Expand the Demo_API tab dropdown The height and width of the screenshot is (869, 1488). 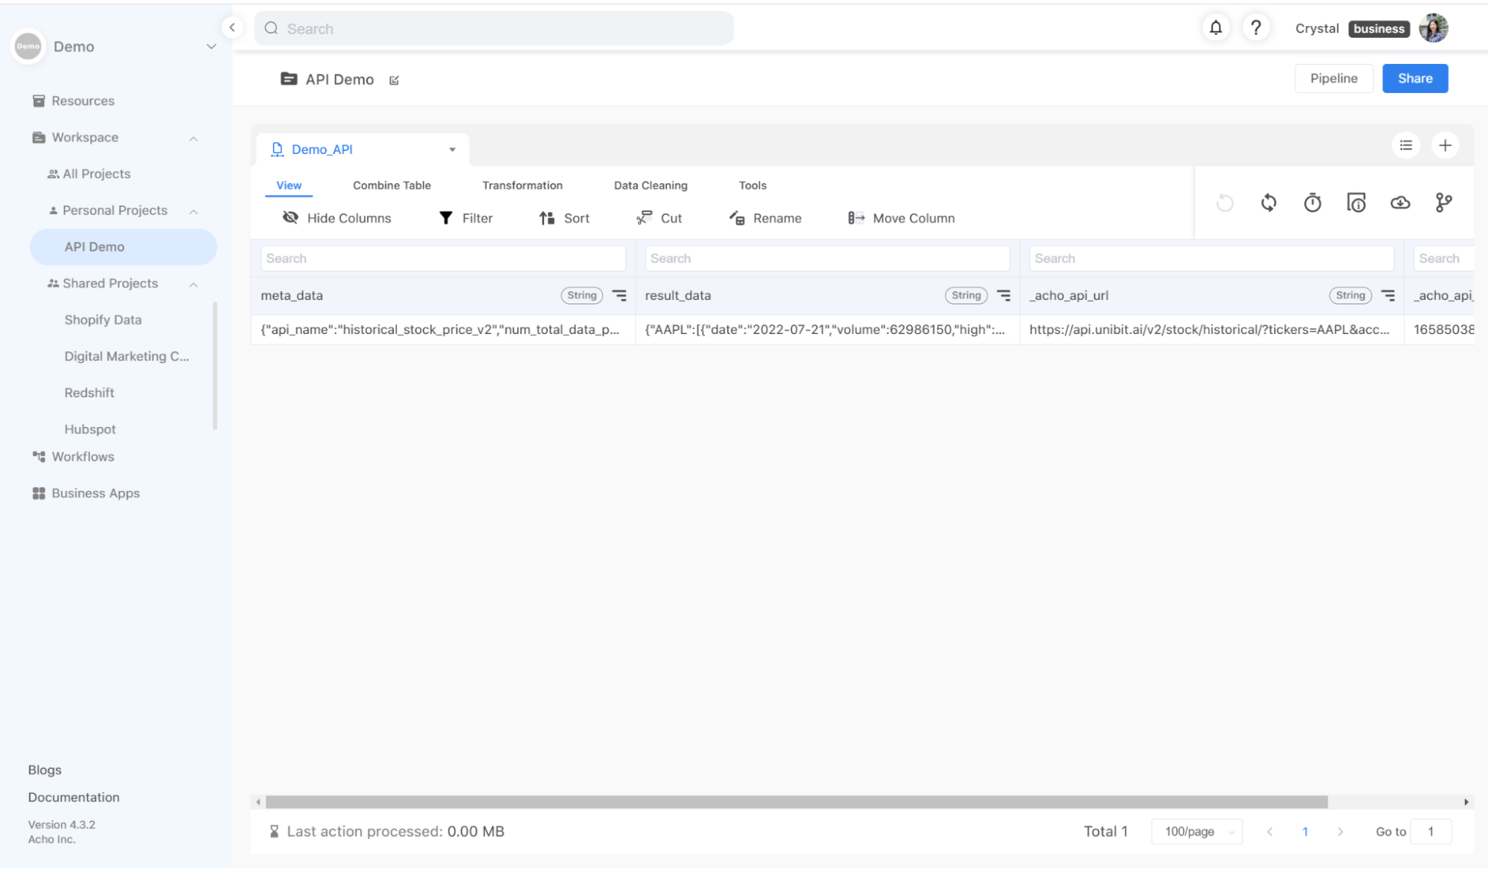pos(452,149)
